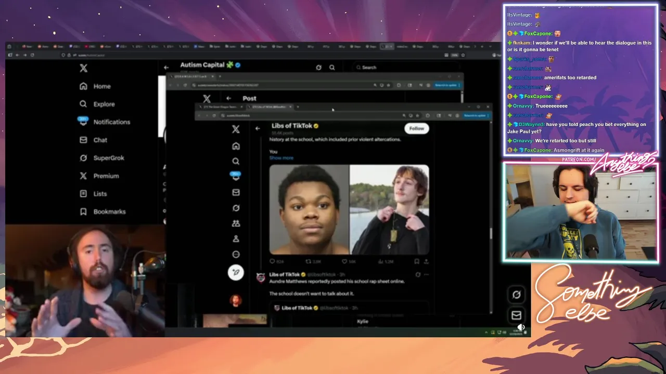This screenshot has width=666, height=374.
Task: Open notifications bell with 20+ badge
Action: coord(236,176)
